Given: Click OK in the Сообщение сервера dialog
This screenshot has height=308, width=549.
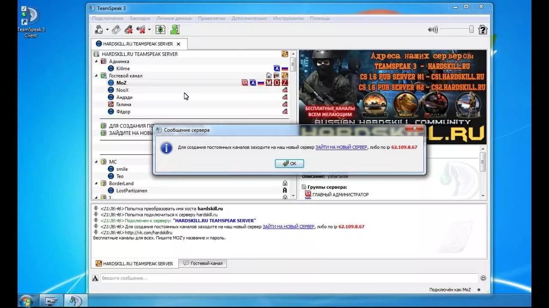Looking at the screenshot, I should 290,163.
